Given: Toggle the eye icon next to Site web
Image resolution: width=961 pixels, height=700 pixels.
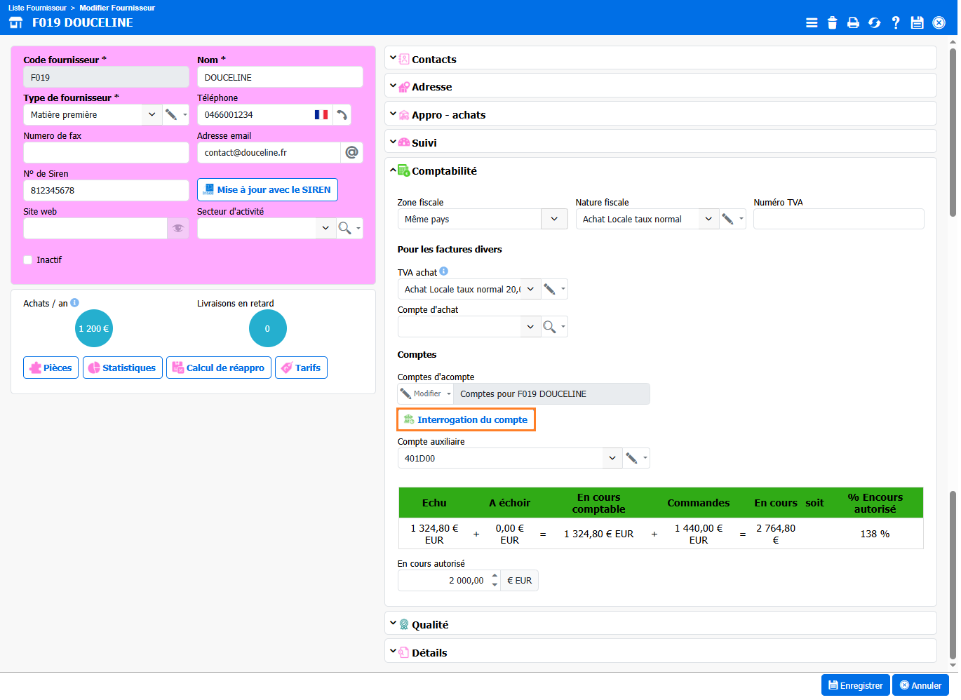Looking at the screenshot, I should coord(177,228).
